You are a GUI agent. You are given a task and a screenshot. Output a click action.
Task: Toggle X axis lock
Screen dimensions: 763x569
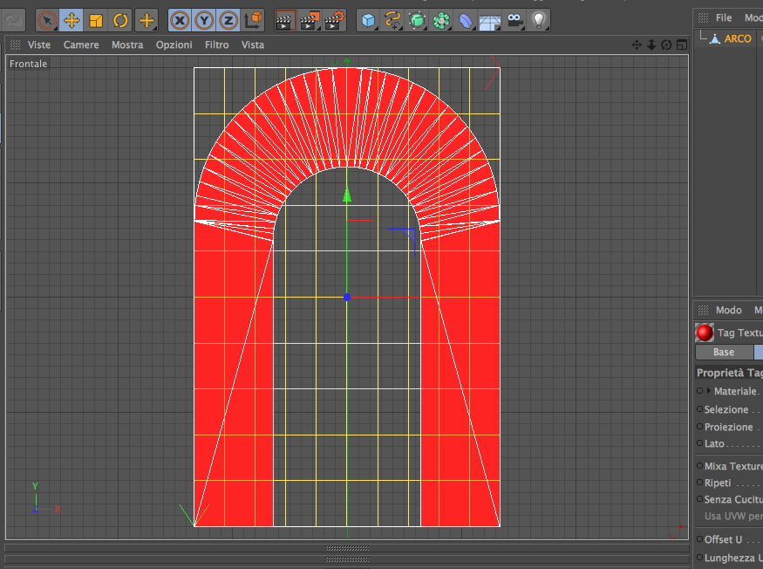point(180,19)
